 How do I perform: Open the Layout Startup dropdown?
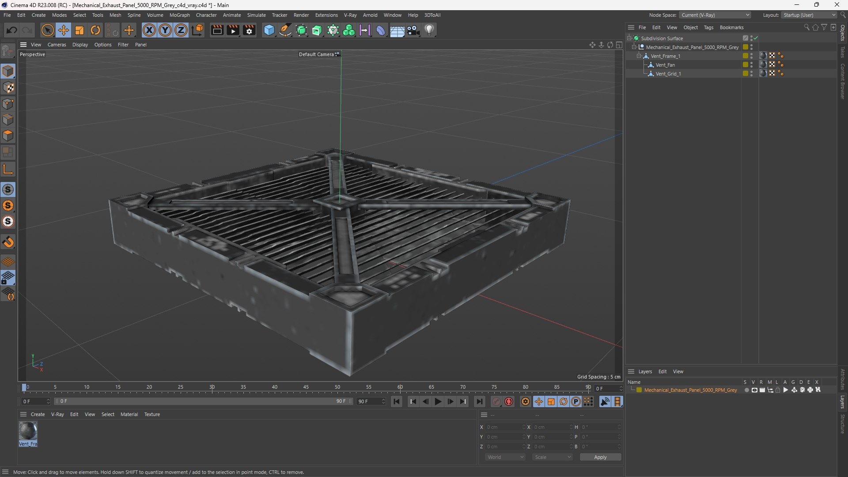pos(809,15)
